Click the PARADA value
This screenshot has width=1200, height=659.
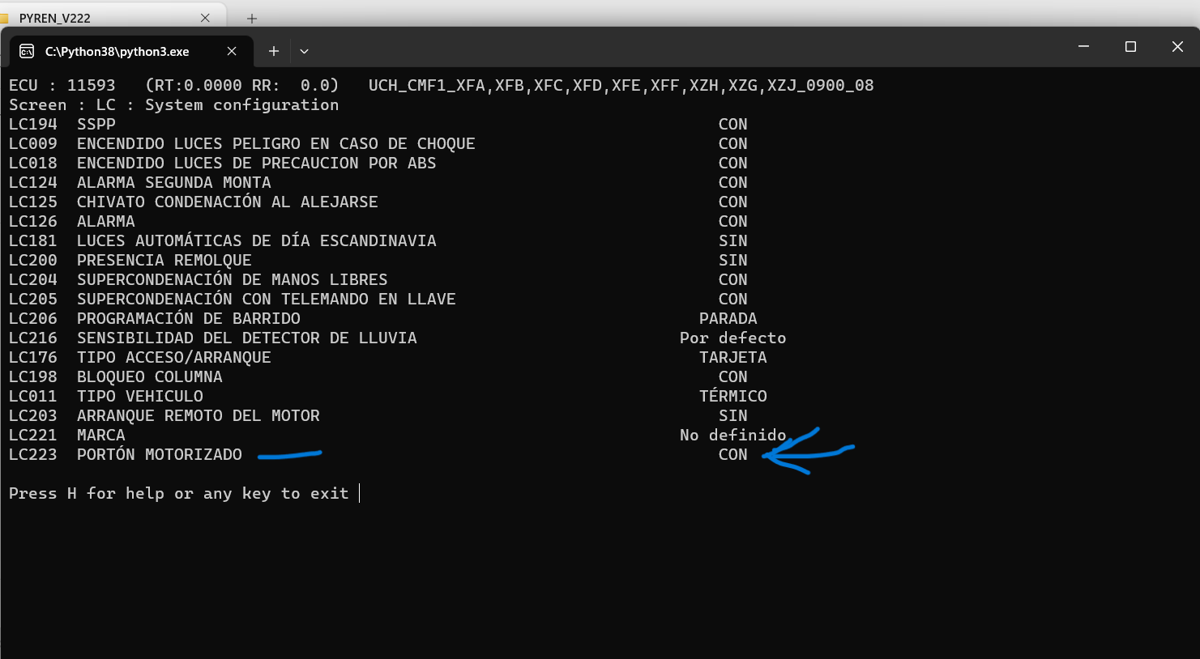728,318
